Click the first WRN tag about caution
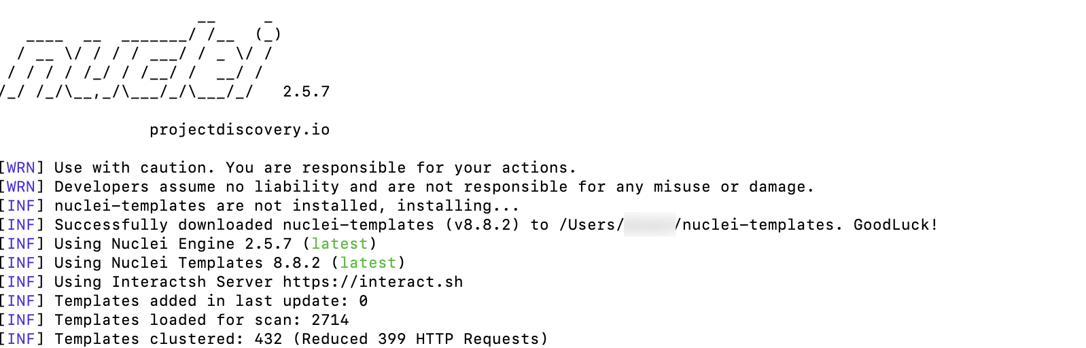 pos(21,167)
